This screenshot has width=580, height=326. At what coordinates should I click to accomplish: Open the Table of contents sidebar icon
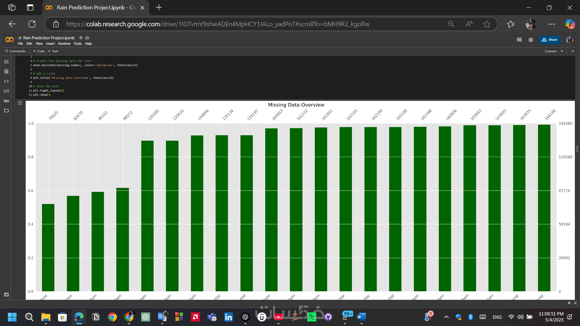point(6,62)
